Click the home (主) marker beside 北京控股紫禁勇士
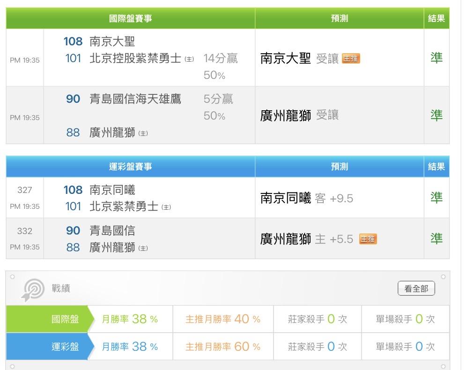 point(189,59)
